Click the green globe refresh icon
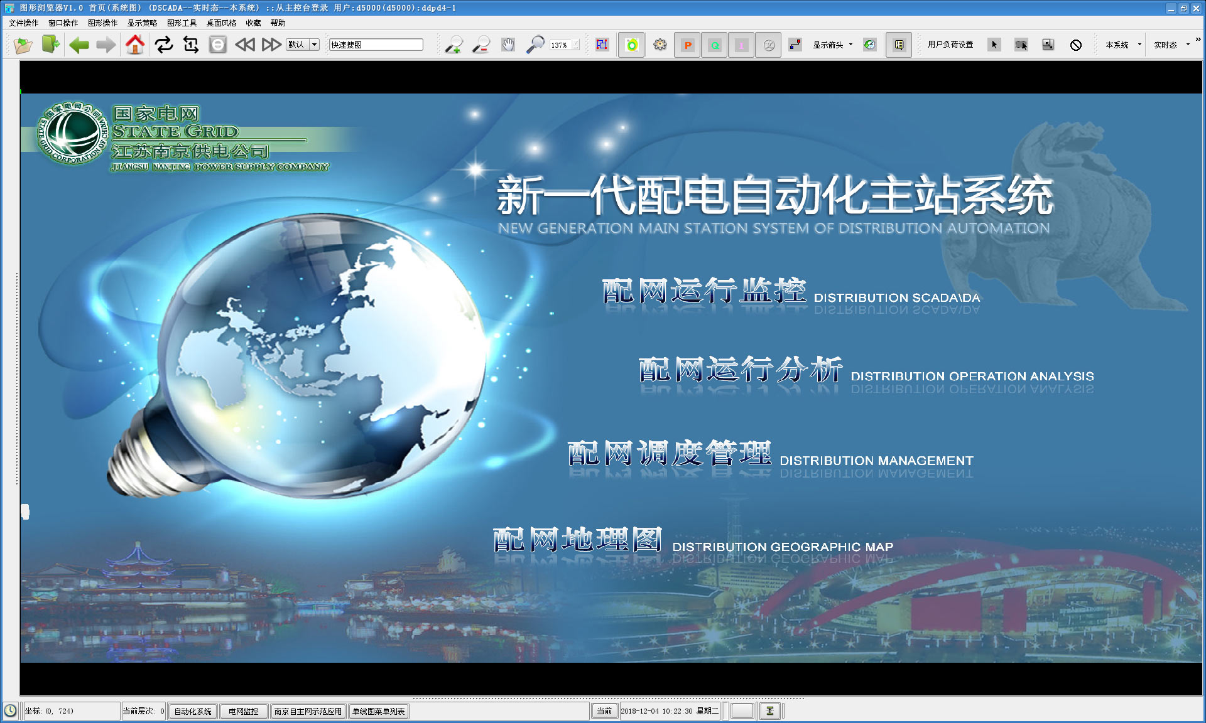This screenshot has height=723, width=1206. (869, 45)
